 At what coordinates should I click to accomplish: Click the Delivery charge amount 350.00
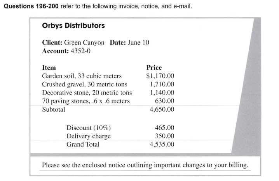pyautogui.click(x=165, y=136)
